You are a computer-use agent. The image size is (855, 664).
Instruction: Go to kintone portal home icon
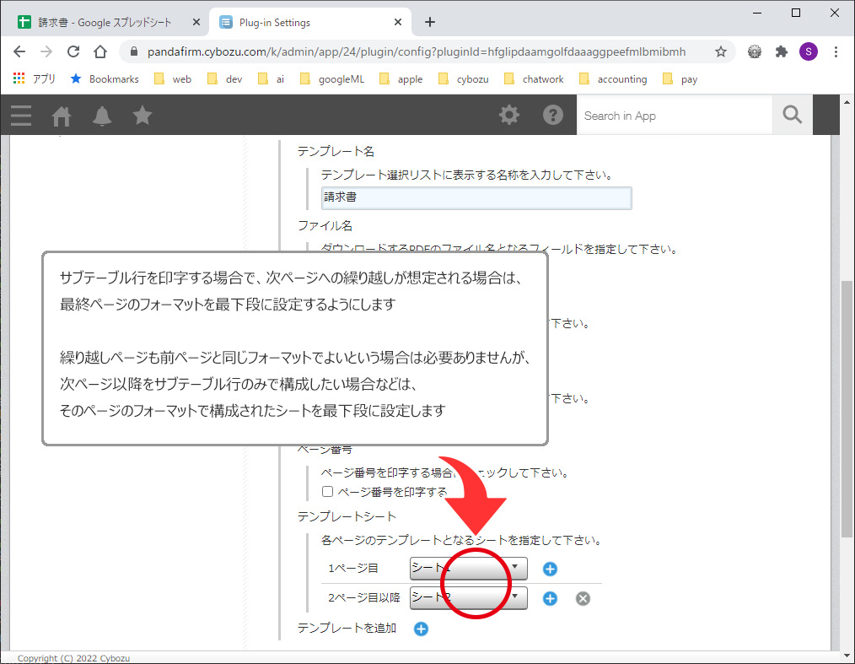point(62,116)
